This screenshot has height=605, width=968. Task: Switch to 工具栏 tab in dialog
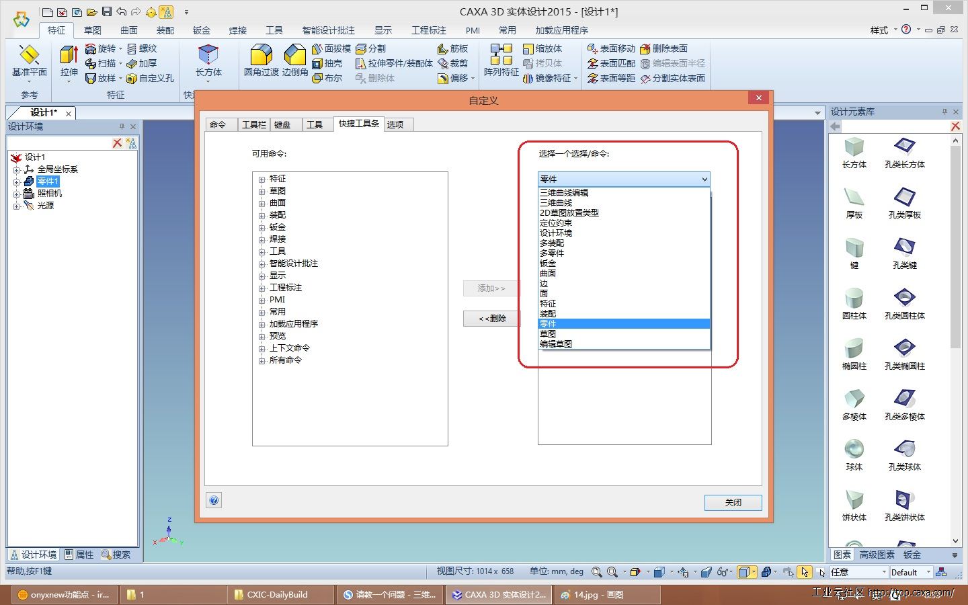pos(254,124)
